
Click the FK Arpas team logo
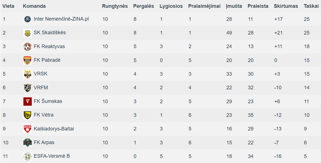click(x=27, y=142)
